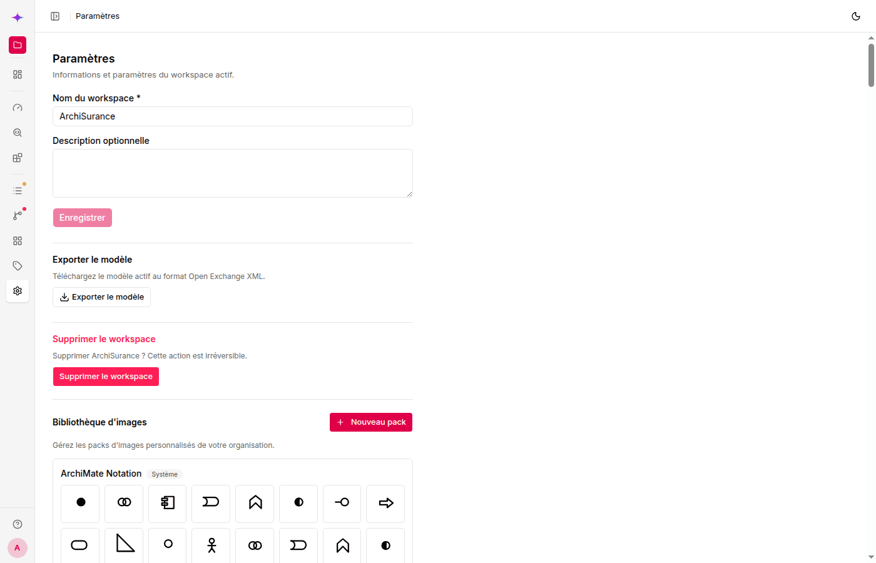Screen dimensions: 876x563
Task: Click the red Supprimer le workspace heading
Action: 104,339
